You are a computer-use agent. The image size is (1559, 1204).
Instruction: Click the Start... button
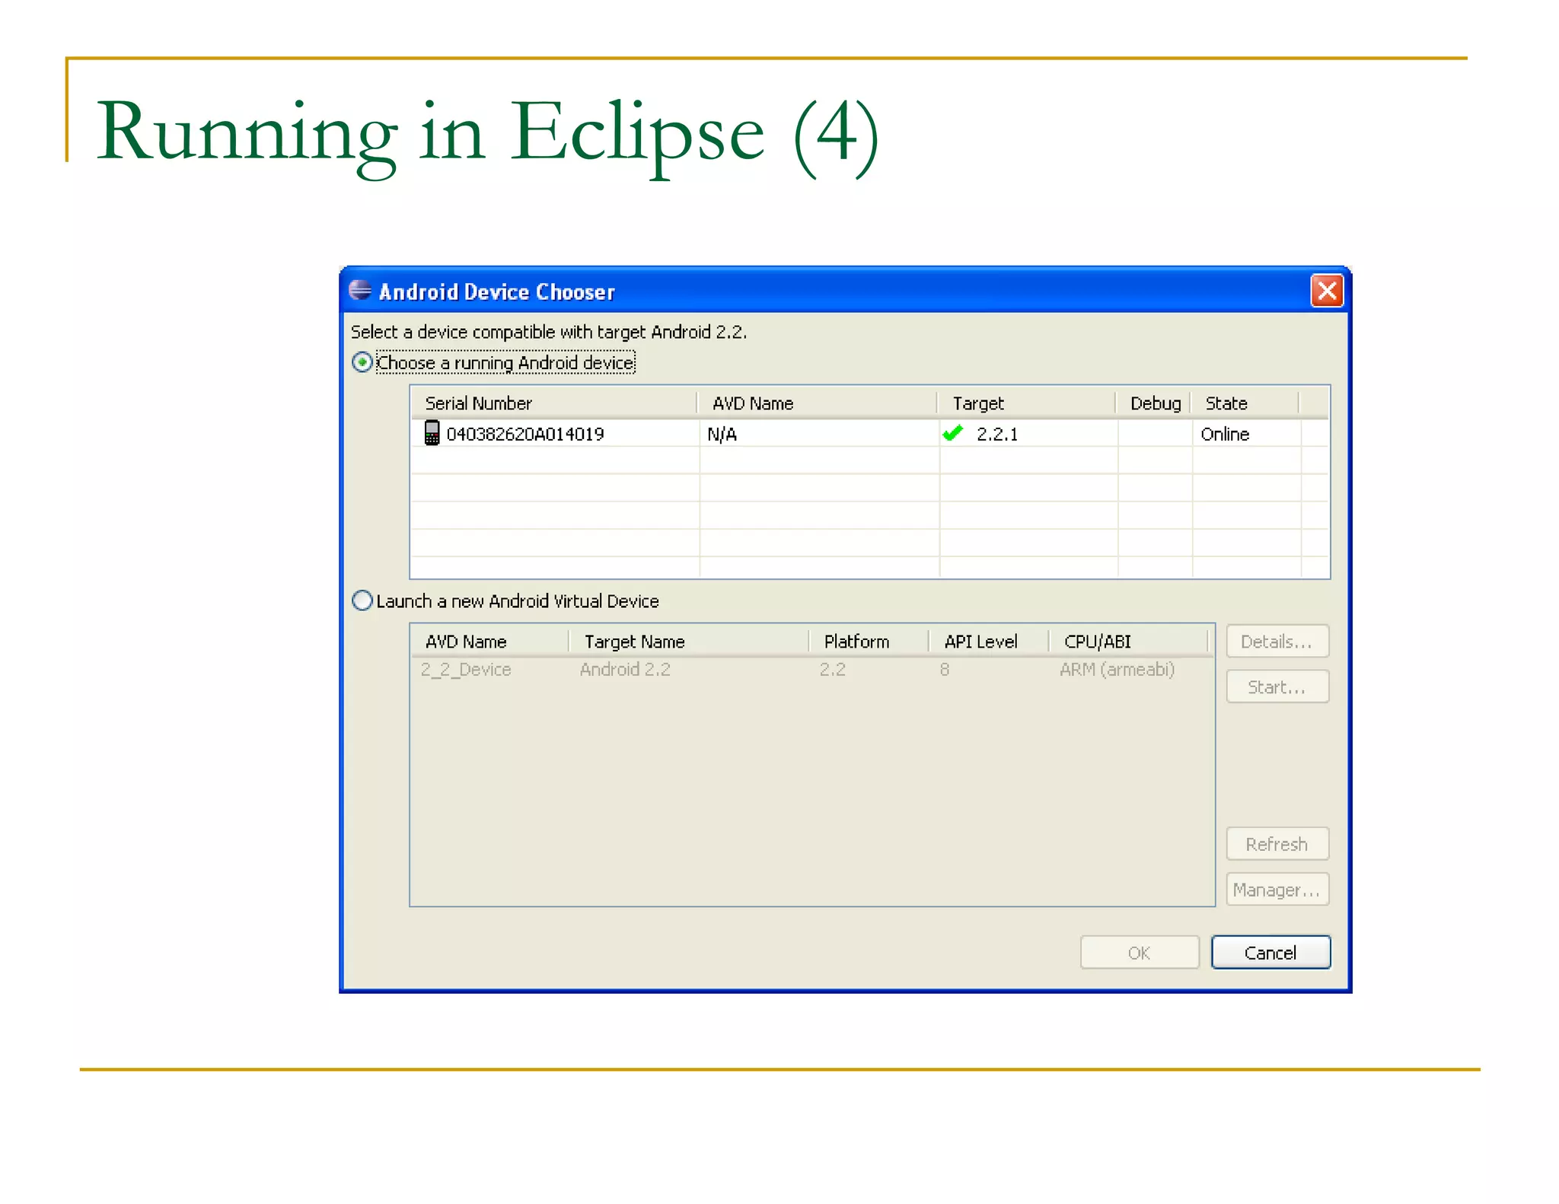[1277, 686]
